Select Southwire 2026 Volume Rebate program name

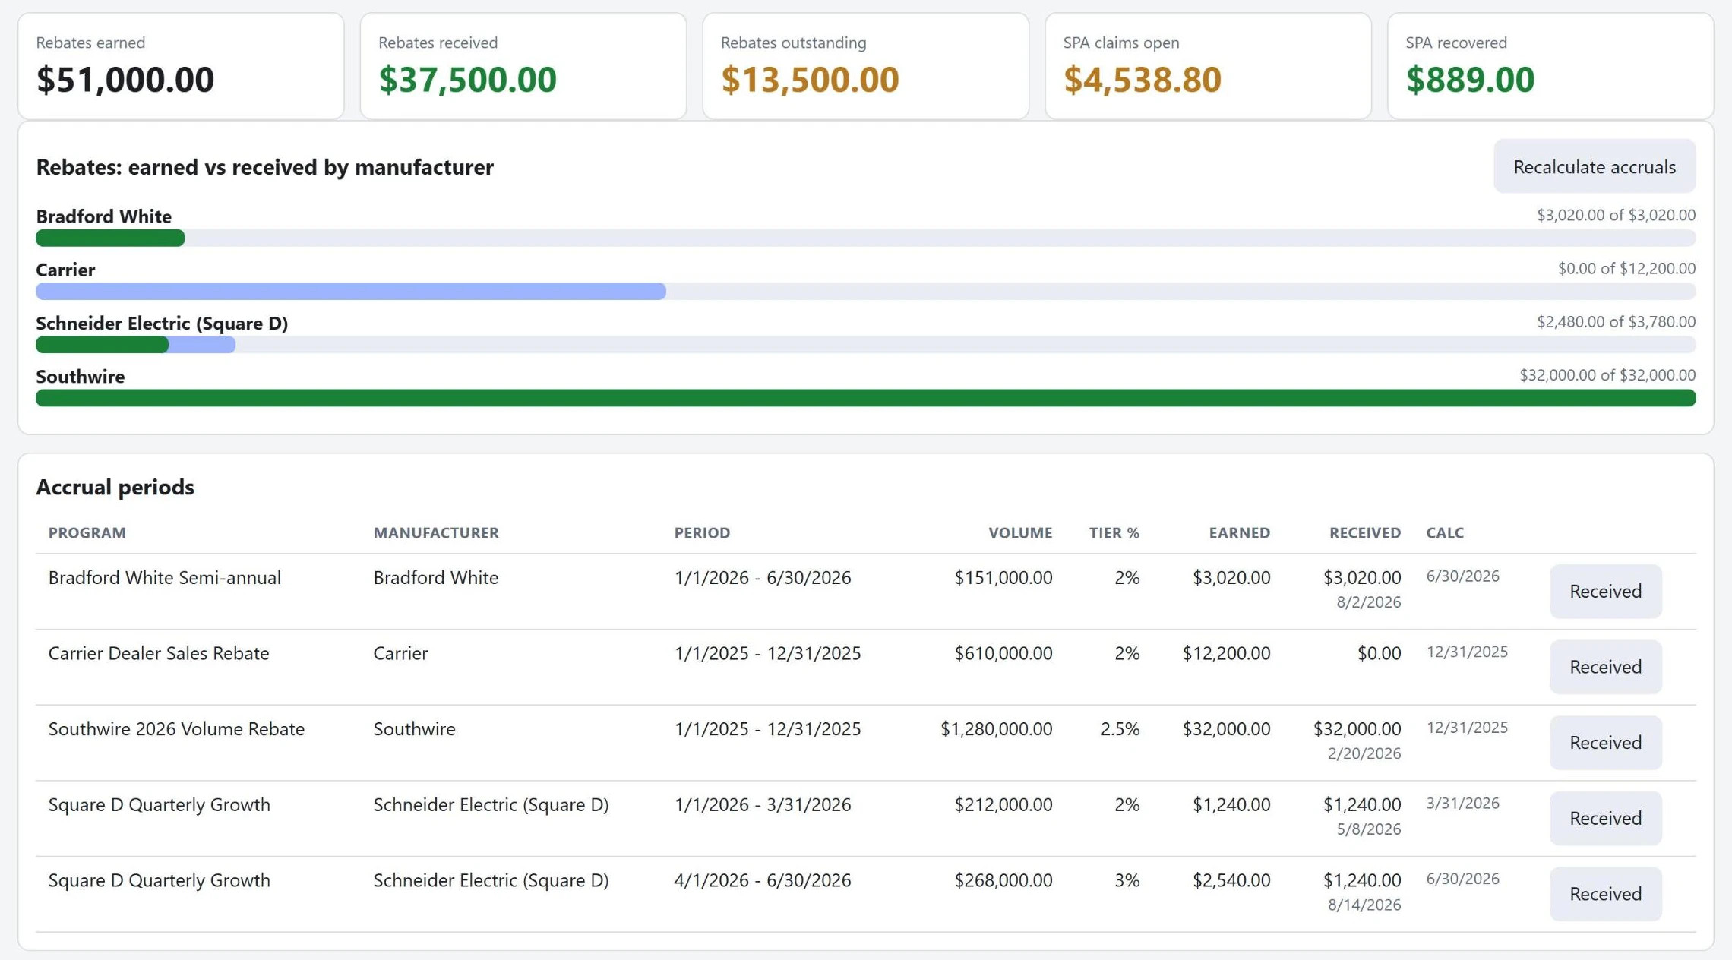[176, 729]
